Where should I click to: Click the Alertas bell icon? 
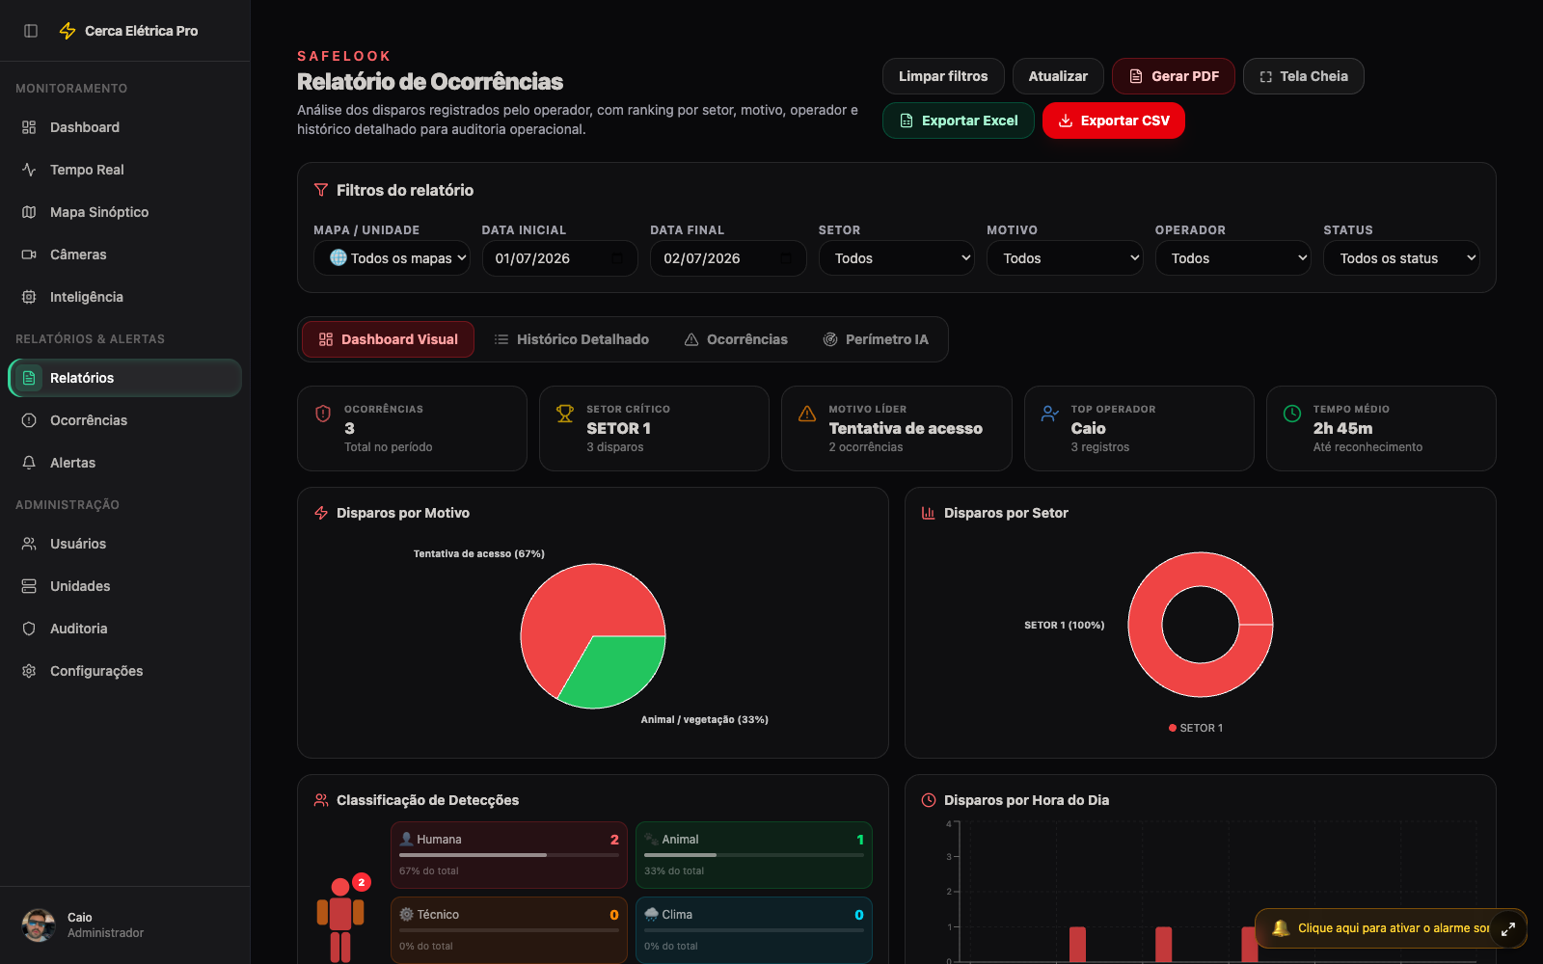point(29,463)
